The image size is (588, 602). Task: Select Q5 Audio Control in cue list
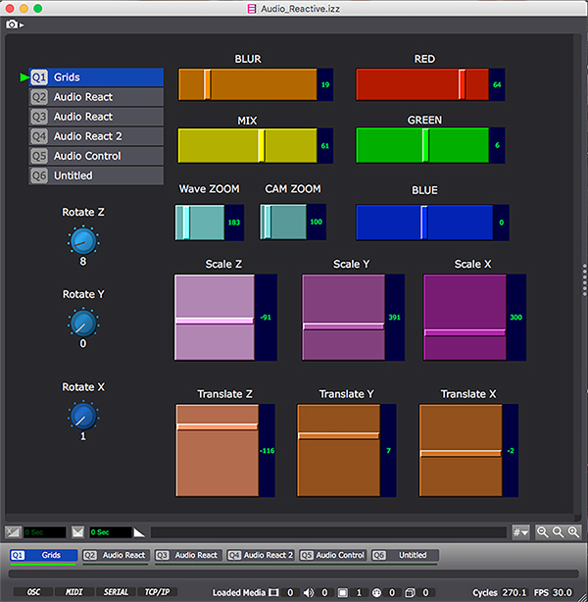[x=96, y=156]
